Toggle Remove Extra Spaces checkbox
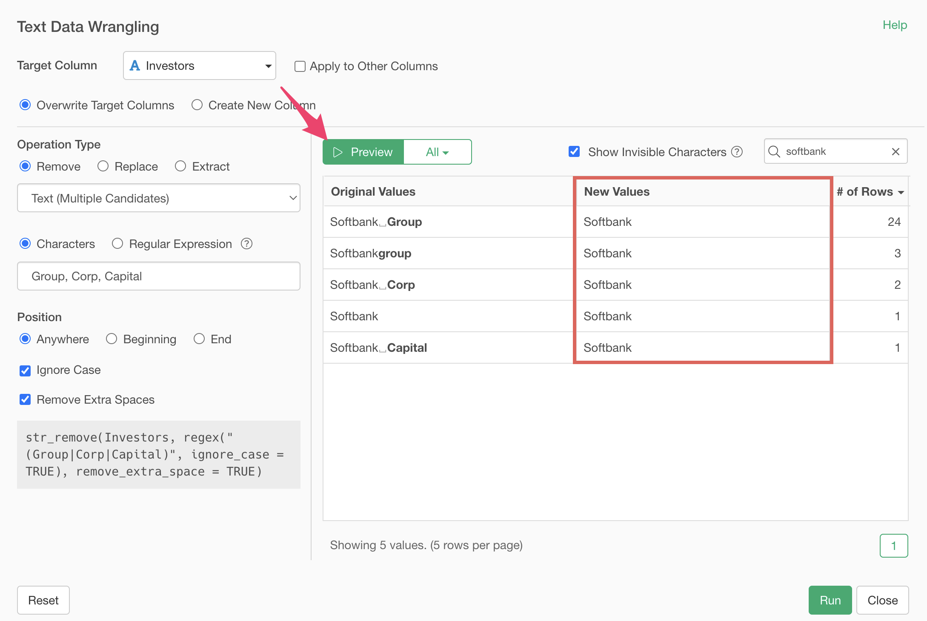Screen dimensions: 927x621 tap(25, 400)
